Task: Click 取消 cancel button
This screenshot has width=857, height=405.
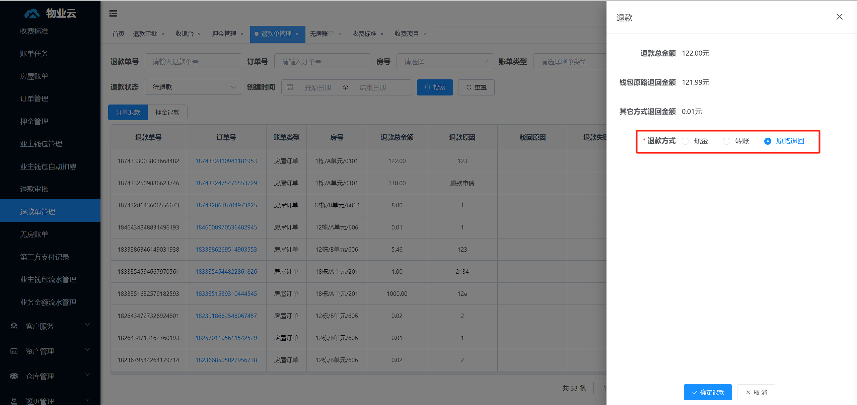Action: pyautogui.click(x=756, y=392)
